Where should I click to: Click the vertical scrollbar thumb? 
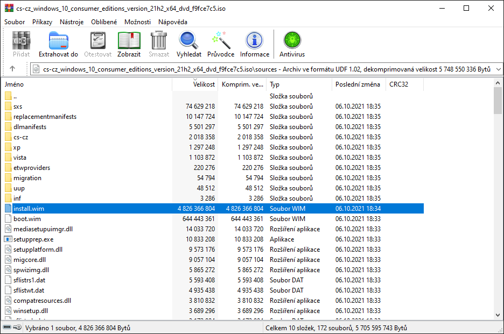point(498,101)
